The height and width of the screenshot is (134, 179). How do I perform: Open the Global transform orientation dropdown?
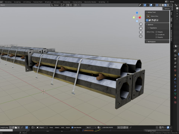56,5
